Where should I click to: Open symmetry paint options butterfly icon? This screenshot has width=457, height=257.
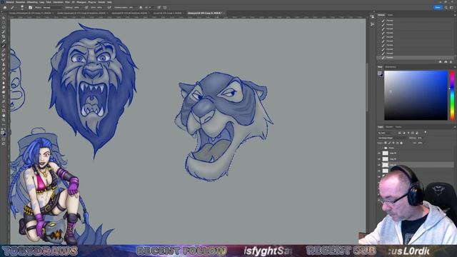coord(165,8)
